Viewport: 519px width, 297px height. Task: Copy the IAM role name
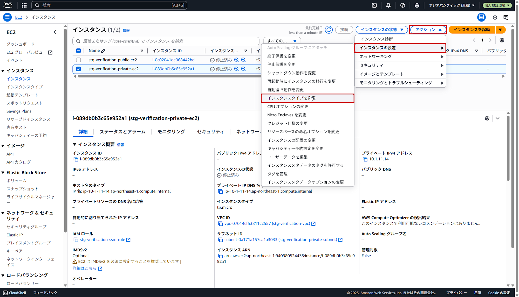pos(76,240)
